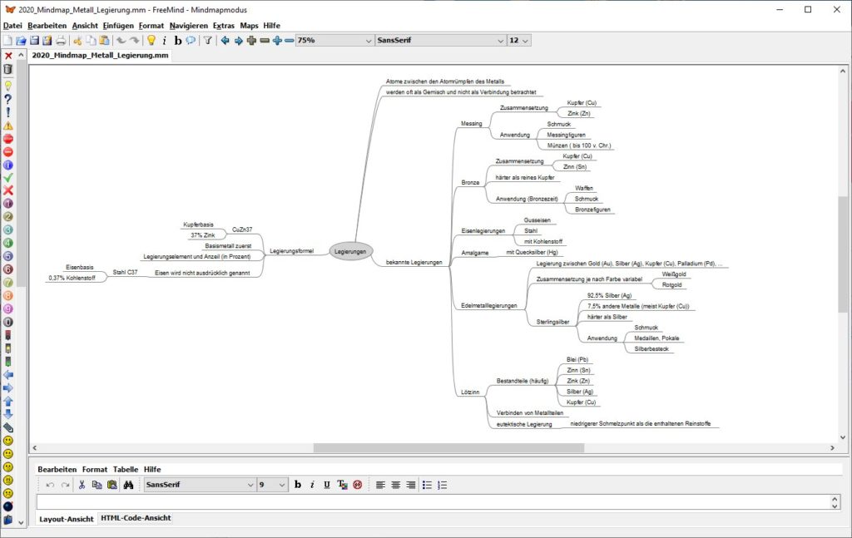
Task: Align note text right
Action: click(x=411, y=485)
